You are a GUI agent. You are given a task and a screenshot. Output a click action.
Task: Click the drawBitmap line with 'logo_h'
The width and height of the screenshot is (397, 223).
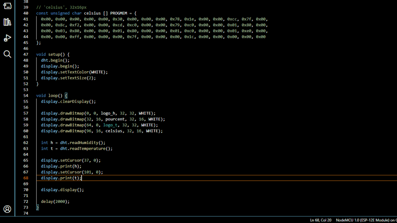pyautogui.click(x=98, y=113)
